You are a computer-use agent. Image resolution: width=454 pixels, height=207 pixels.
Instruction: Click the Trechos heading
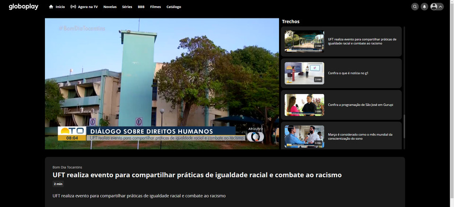(291, 21)
